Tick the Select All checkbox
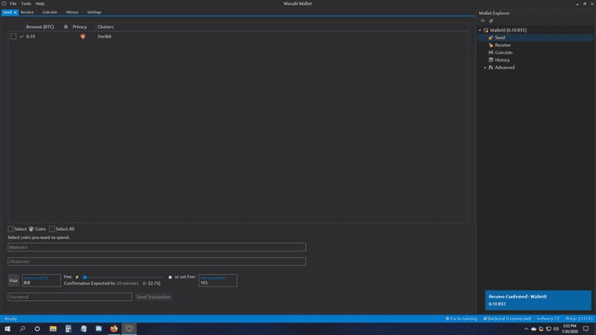The width and height of the screenshot is (596, 335). click(x=52, y=229)
